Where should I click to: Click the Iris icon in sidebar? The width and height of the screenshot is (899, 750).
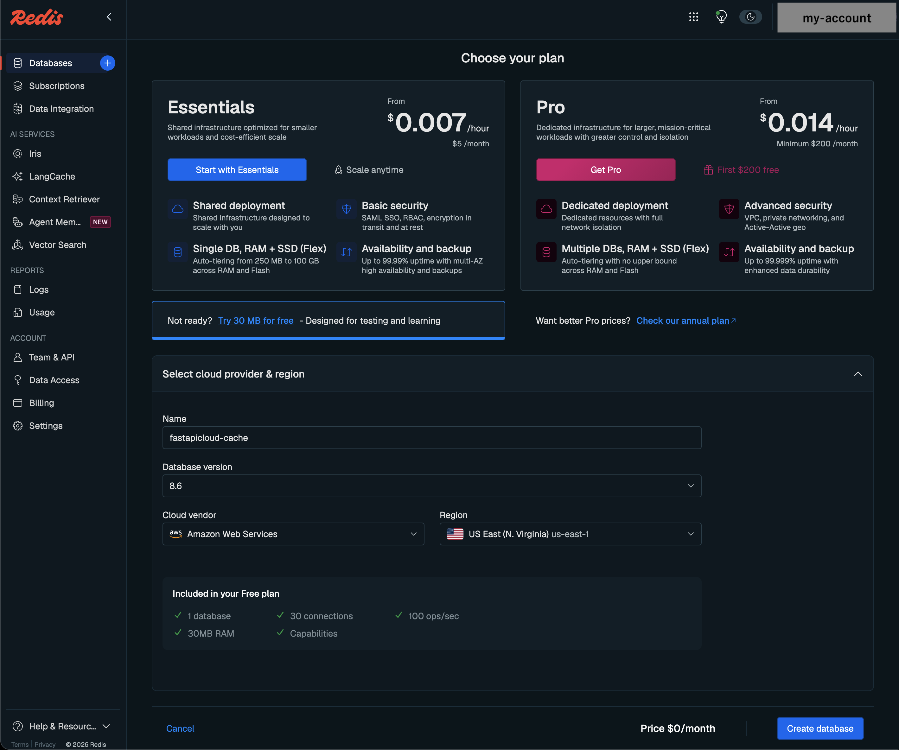(x=17, y=154)
